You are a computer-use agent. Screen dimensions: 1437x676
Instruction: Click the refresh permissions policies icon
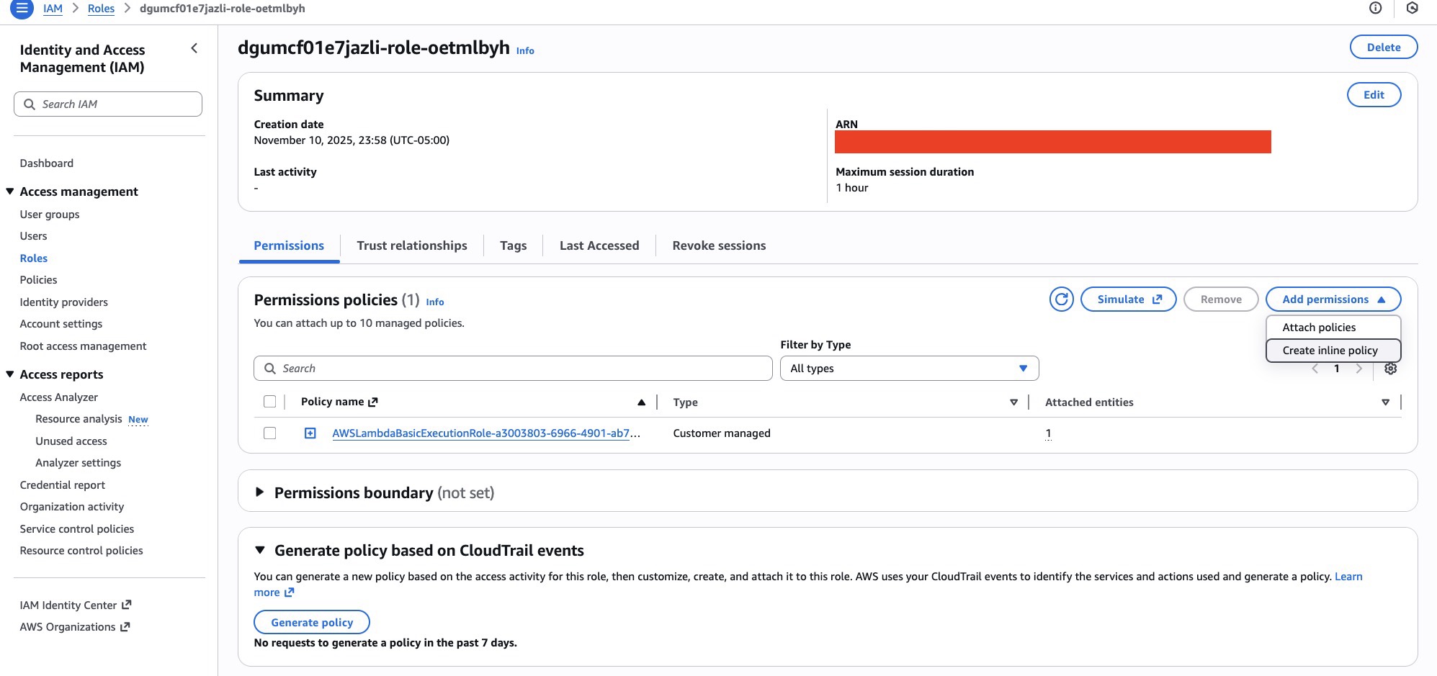pos(1061,299)
